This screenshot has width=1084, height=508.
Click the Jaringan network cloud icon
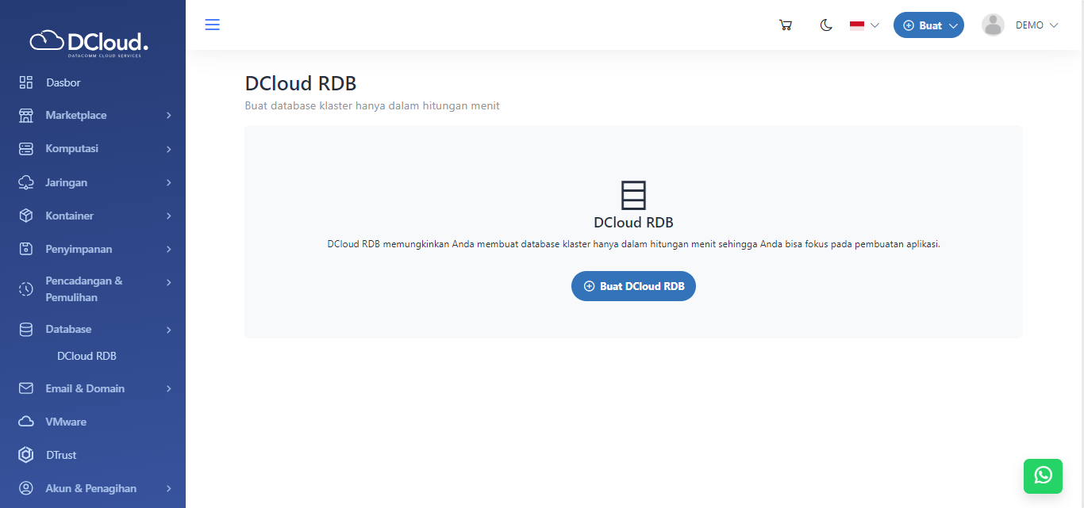pyautogui.click(x=25, y=181)
